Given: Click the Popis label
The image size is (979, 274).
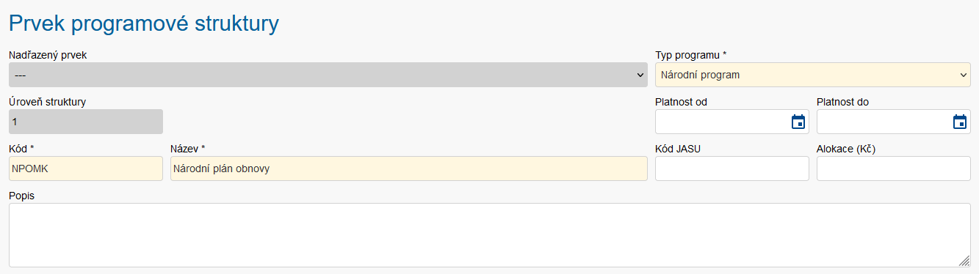Looking at the screenshot, I should pos(21,196).
